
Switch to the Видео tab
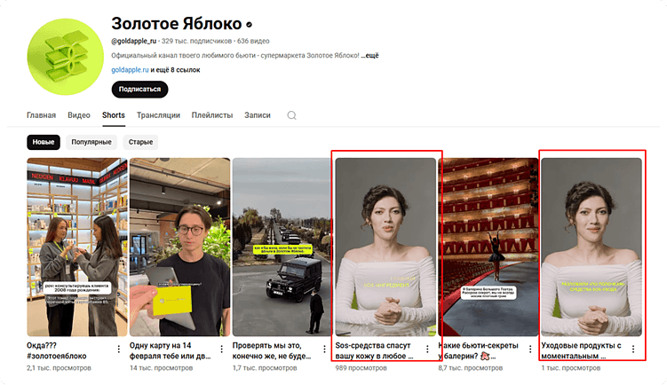pos(79,115)
